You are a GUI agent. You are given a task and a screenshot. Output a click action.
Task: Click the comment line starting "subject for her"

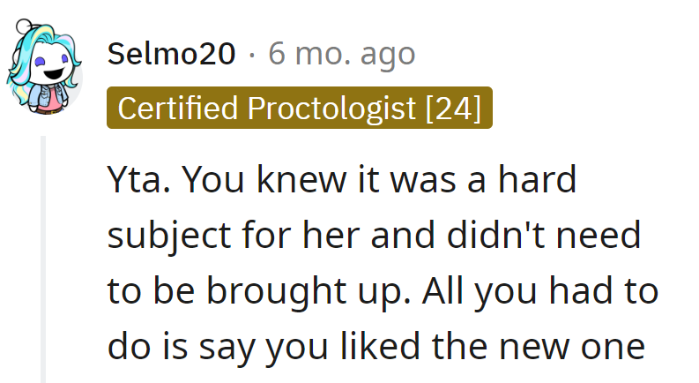375,237
